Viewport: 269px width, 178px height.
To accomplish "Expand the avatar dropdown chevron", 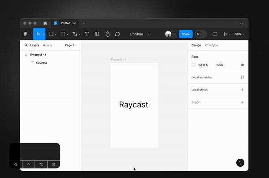I will pos(174,34).
